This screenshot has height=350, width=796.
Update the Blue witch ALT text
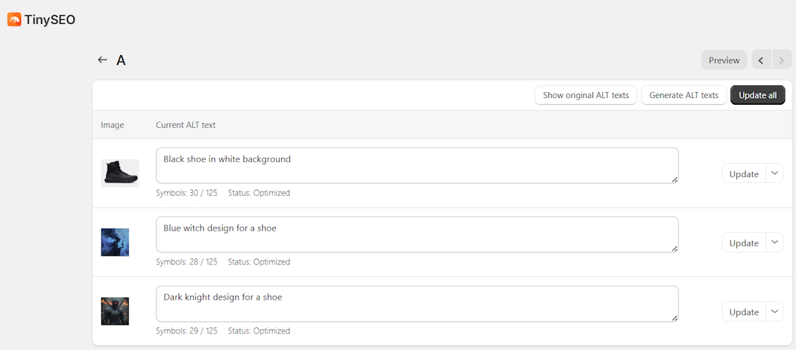point(744,243)
